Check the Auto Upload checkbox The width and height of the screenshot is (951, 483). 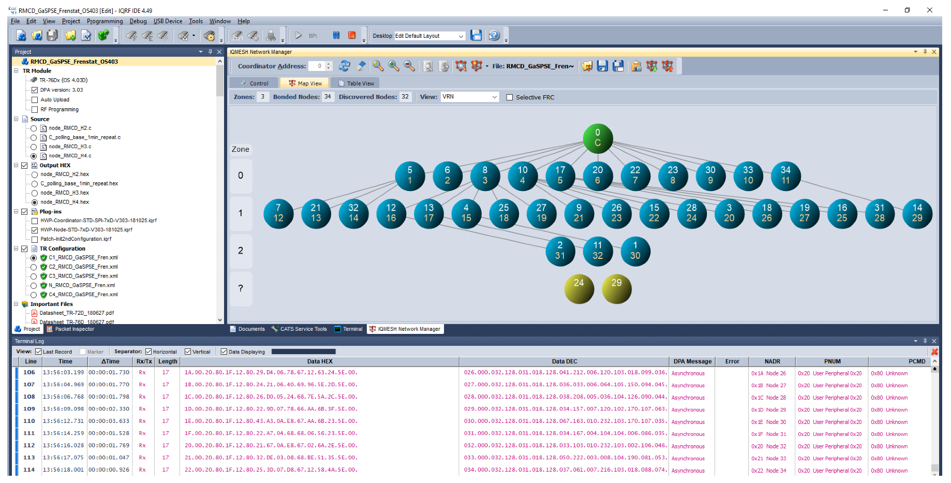point(35,100)
